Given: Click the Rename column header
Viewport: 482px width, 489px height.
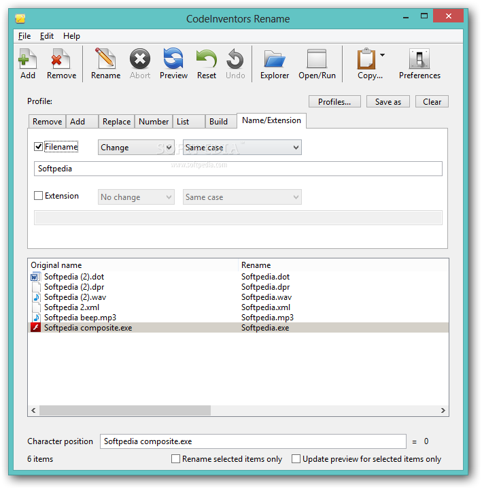Looking at the screenshot, I should click(x=343, y=265).
